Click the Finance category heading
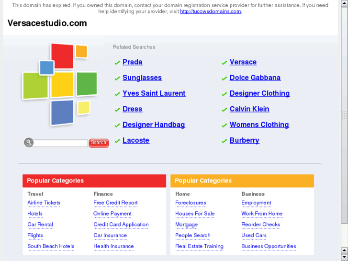This screenshot has width=348, height=261. [x=103, y=194]
